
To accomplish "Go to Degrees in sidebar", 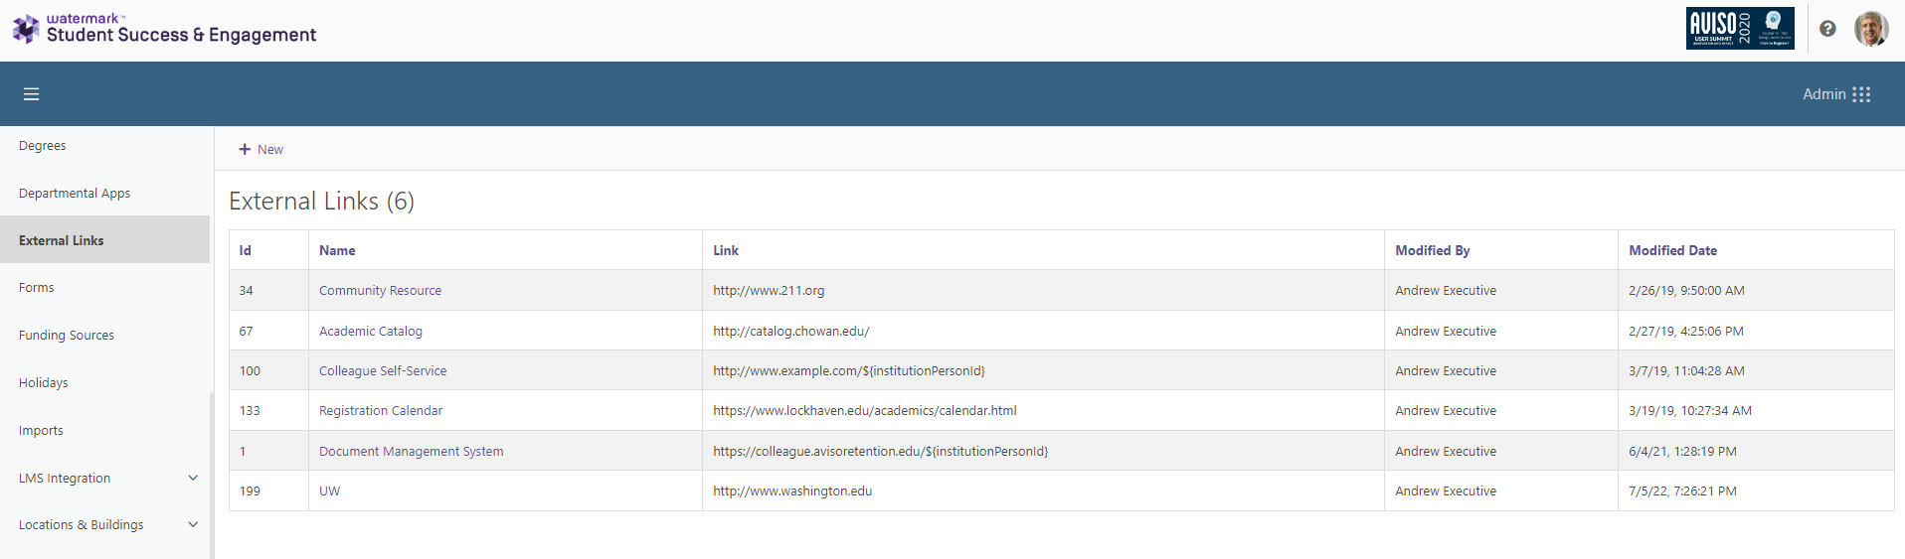I will (x=43, y=146).
